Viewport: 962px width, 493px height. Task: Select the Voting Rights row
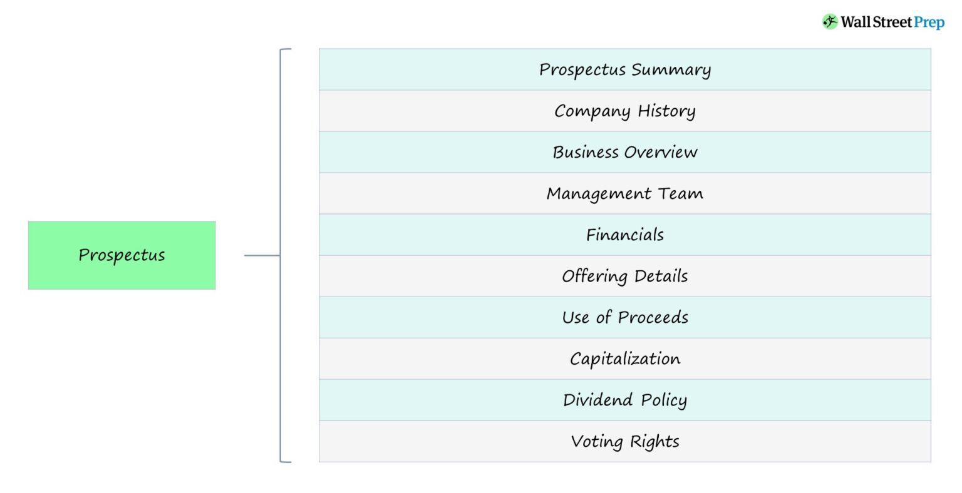point(625,442)
